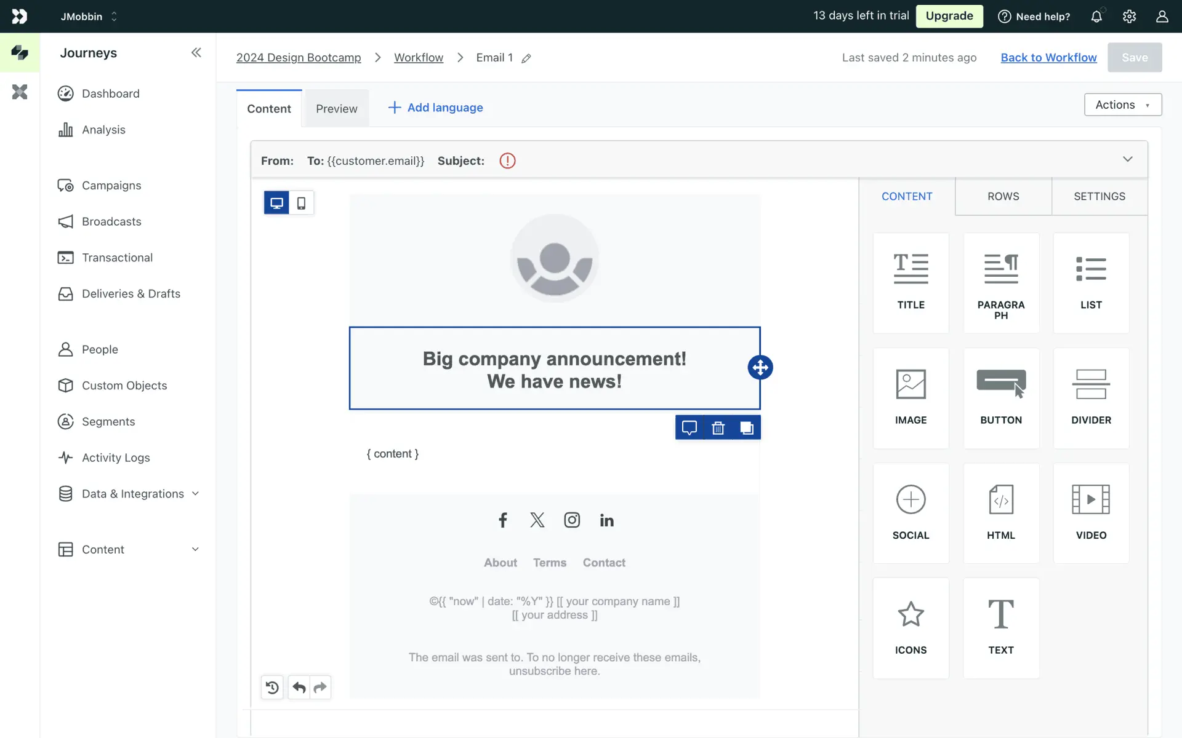
Task: Switch to the Rows tab
Action: [x=1003, y=196]
